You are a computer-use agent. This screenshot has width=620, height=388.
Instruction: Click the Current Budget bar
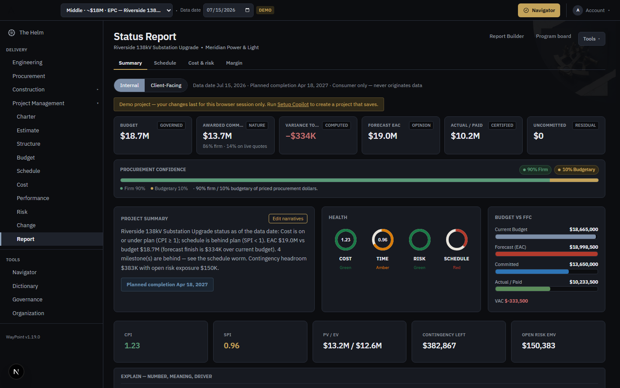click(x=546, y=237)
